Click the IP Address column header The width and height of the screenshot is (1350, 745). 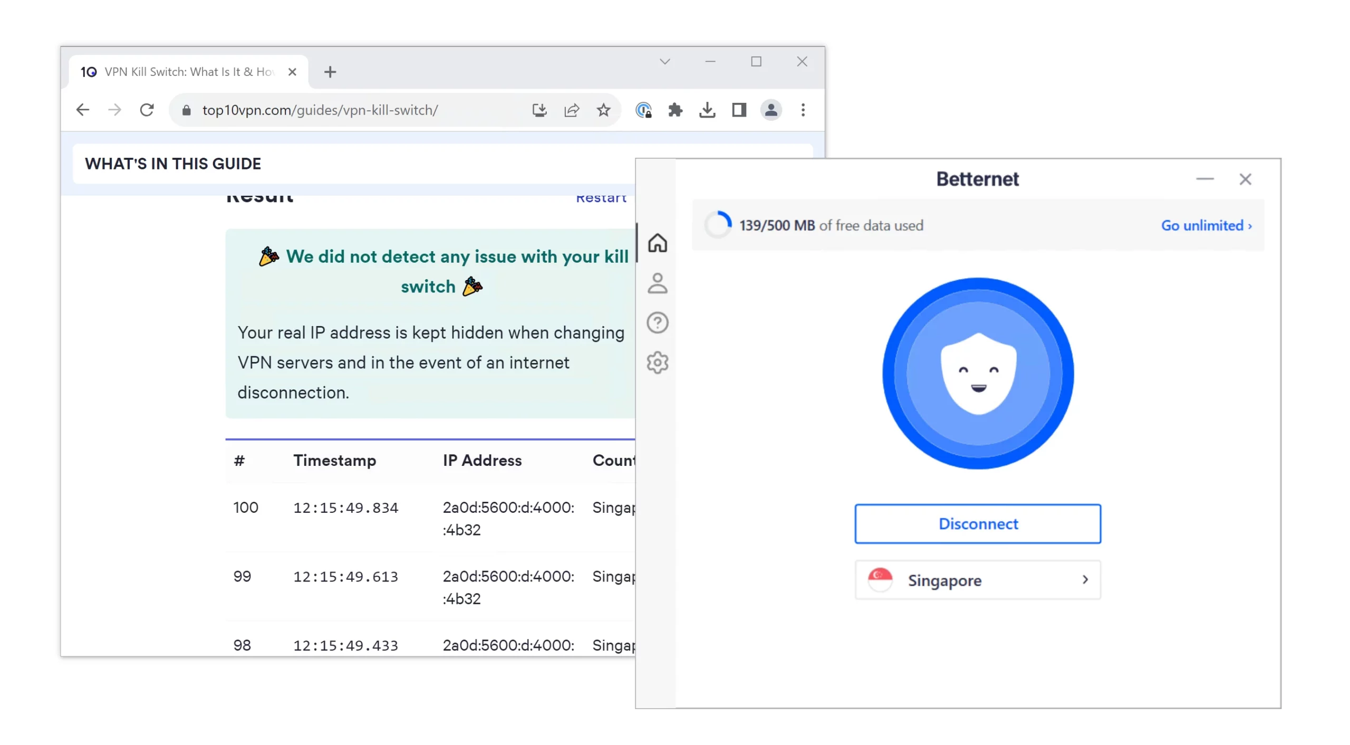[x=482, y=460]
